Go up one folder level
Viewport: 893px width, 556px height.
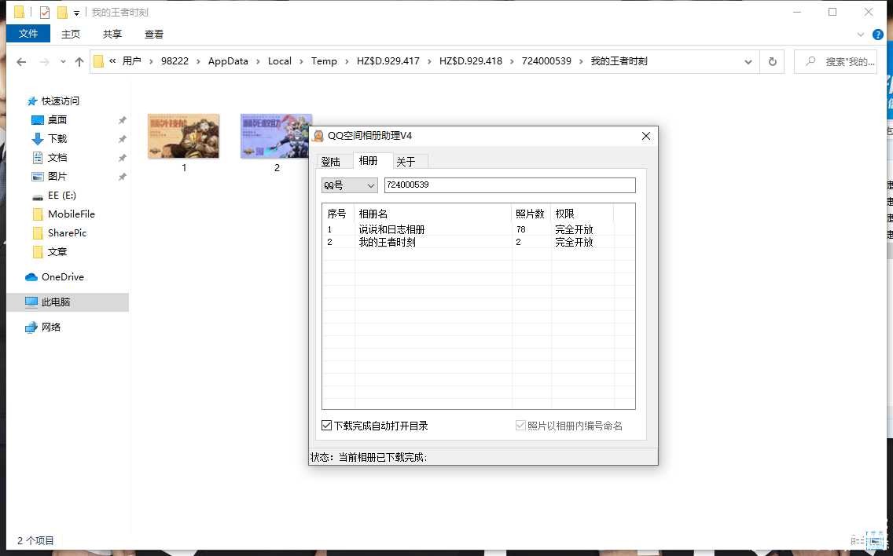pos(79,61)
